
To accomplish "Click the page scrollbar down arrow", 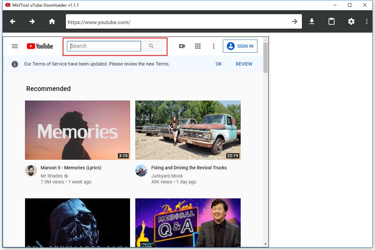I will point(265,244).
